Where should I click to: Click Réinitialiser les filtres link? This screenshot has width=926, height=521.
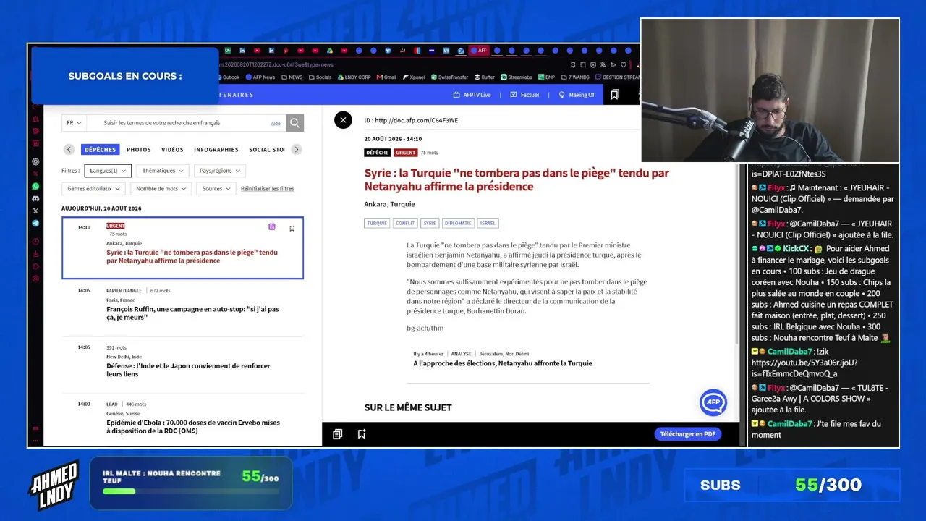pyautogui.click(x=268, y=189)
